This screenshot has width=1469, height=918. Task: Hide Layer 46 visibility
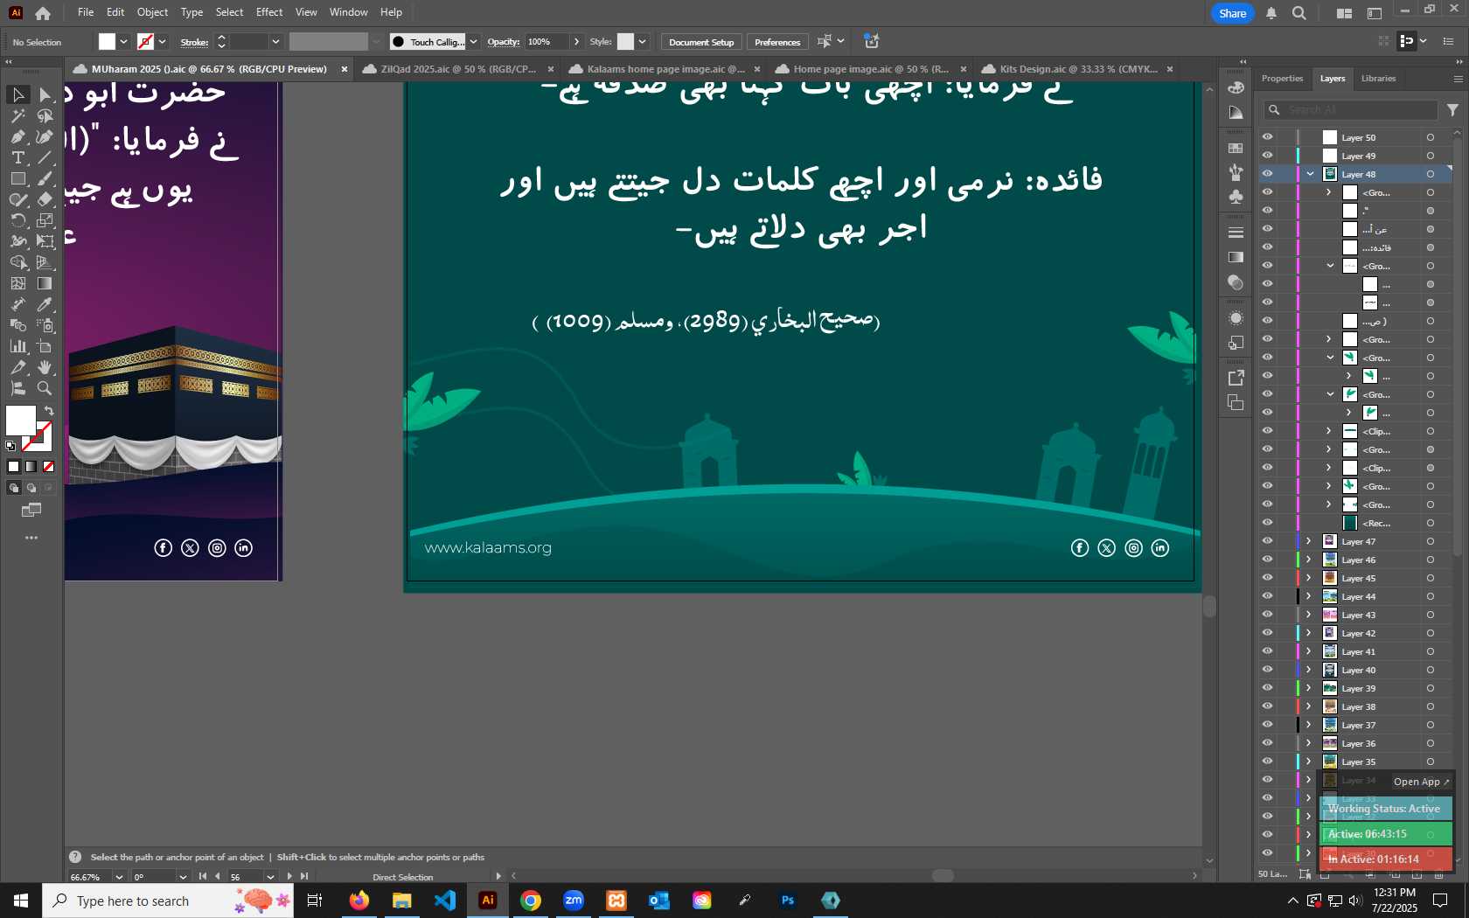tap(1267, 560)
